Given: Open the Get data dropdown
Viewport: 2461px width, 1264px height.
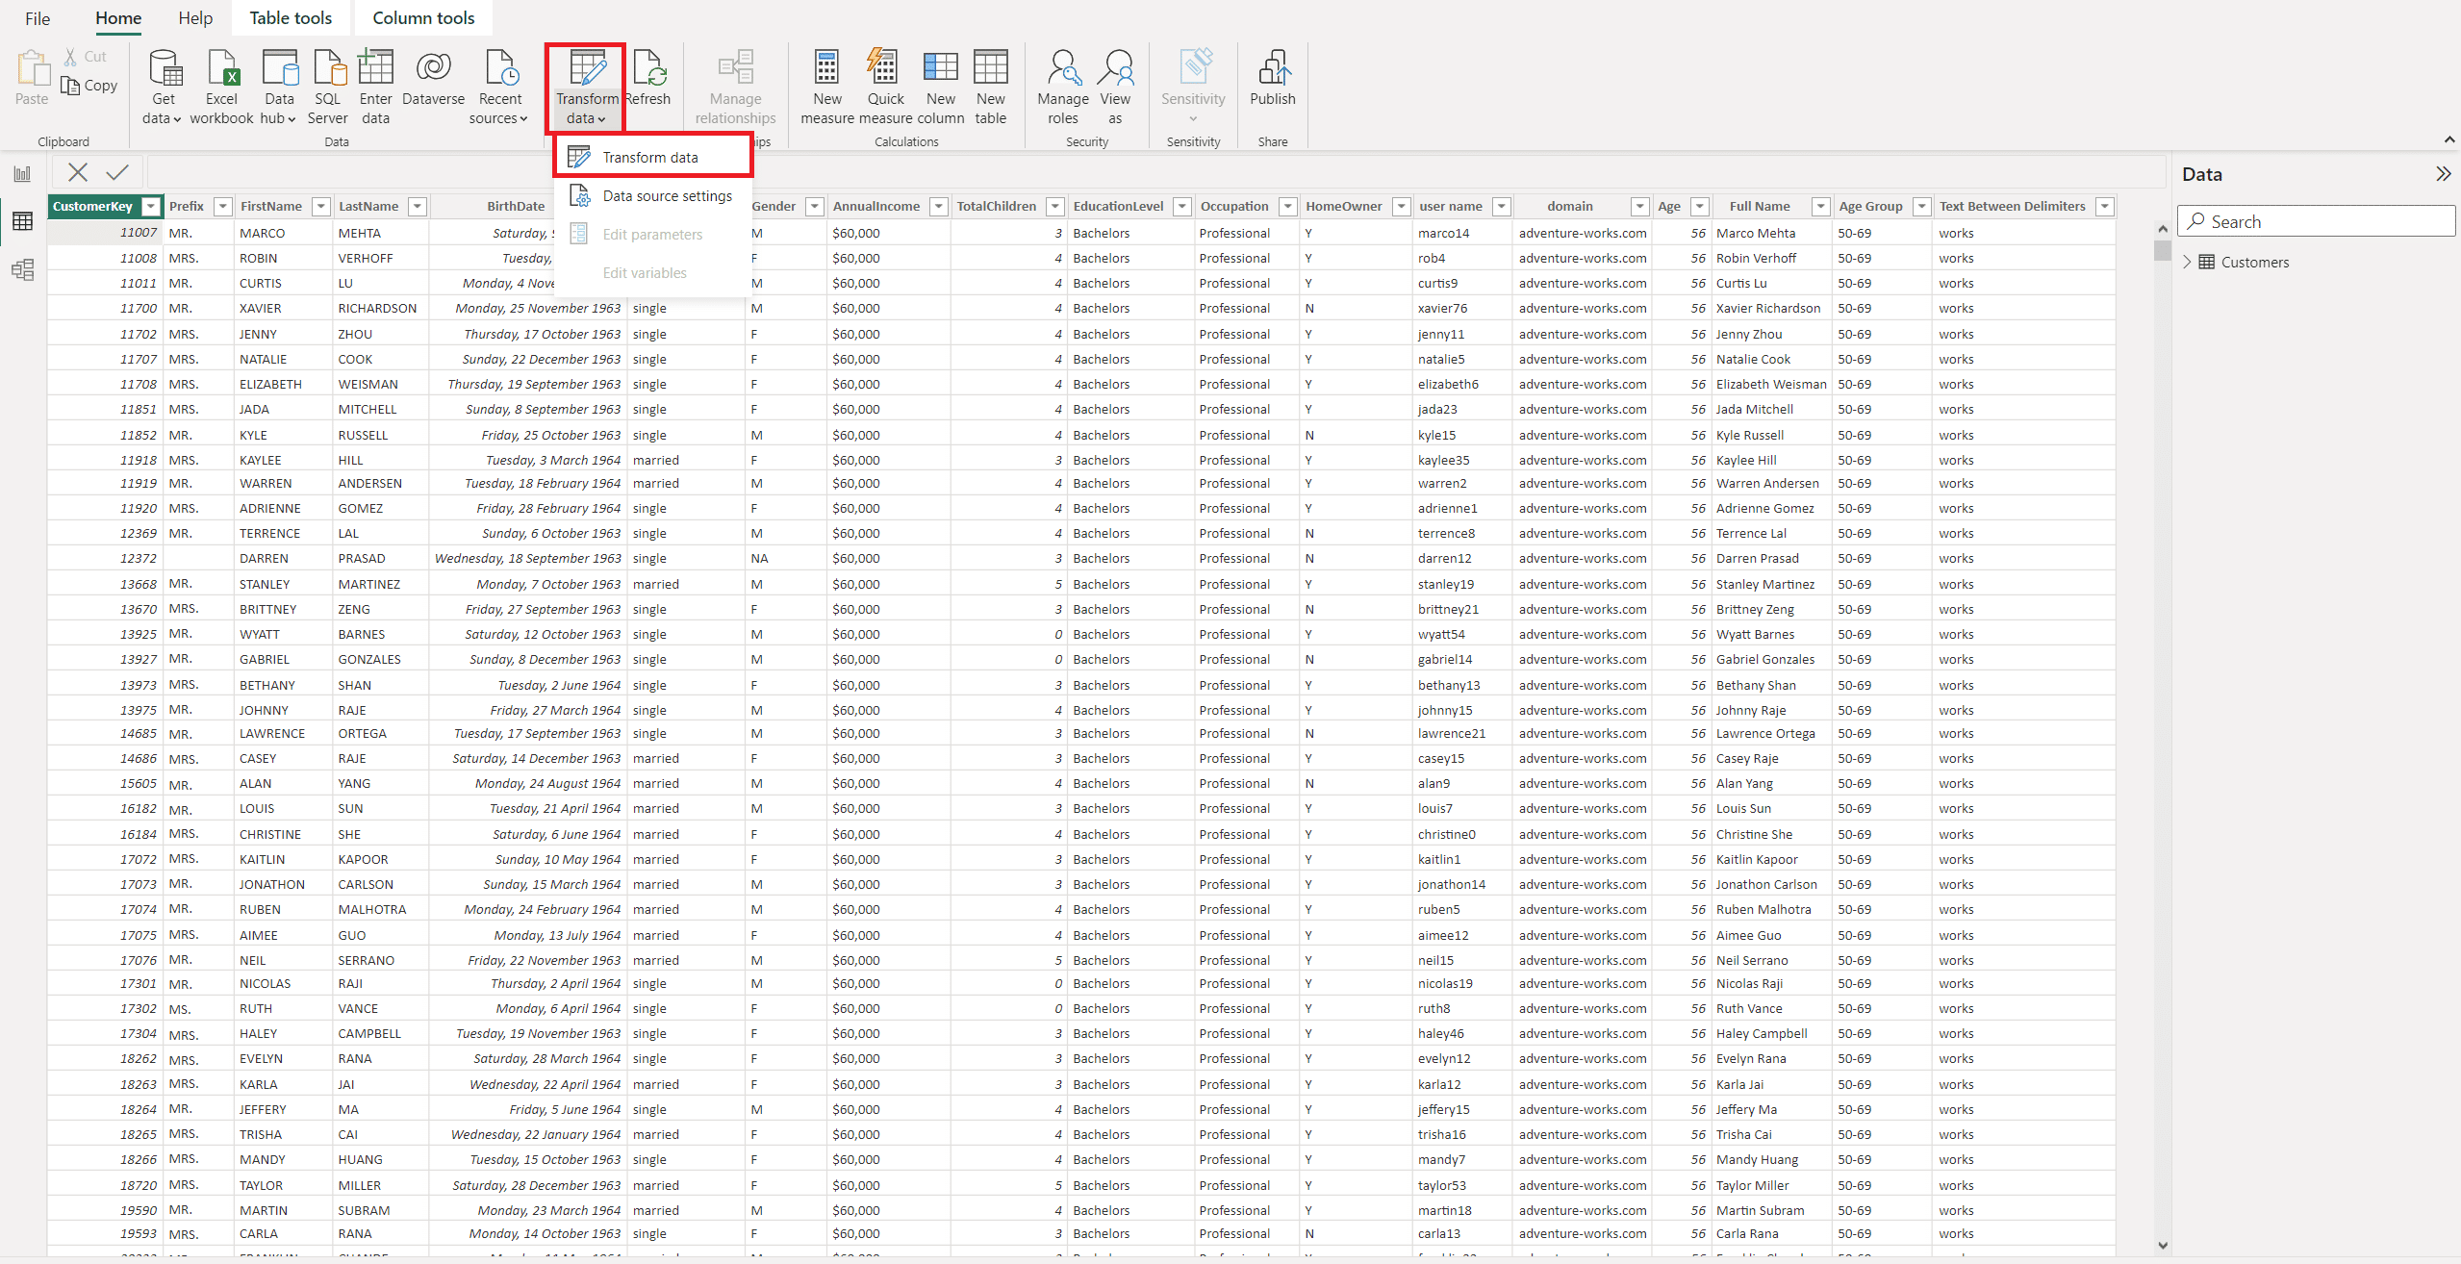Looking at the screenshot, I should click(163, 85).
